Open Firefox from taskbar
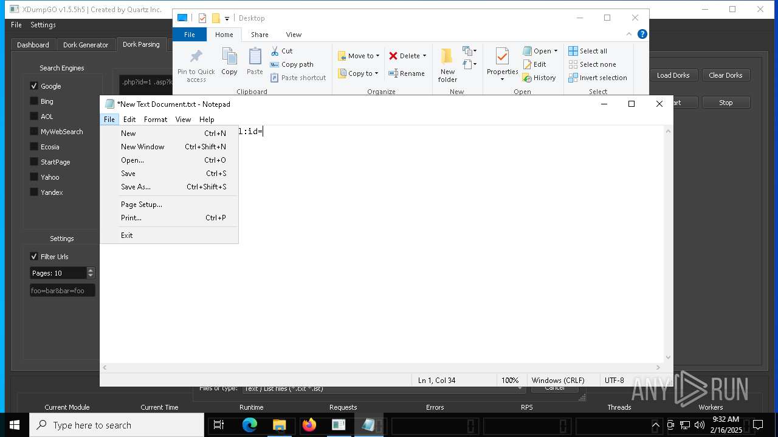Viewport: 778px width, 437px height. (309, 425)
